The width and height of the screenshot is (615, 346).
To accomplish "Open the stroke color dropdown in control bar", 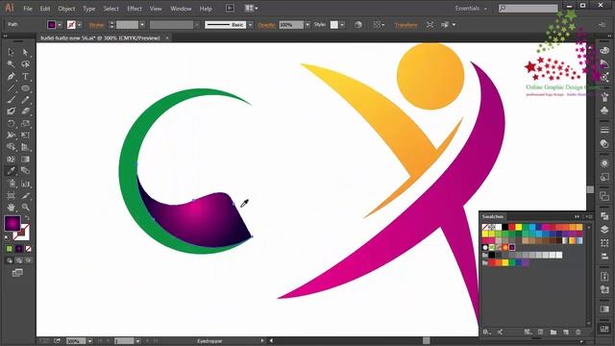I will (x=80, y=25).
